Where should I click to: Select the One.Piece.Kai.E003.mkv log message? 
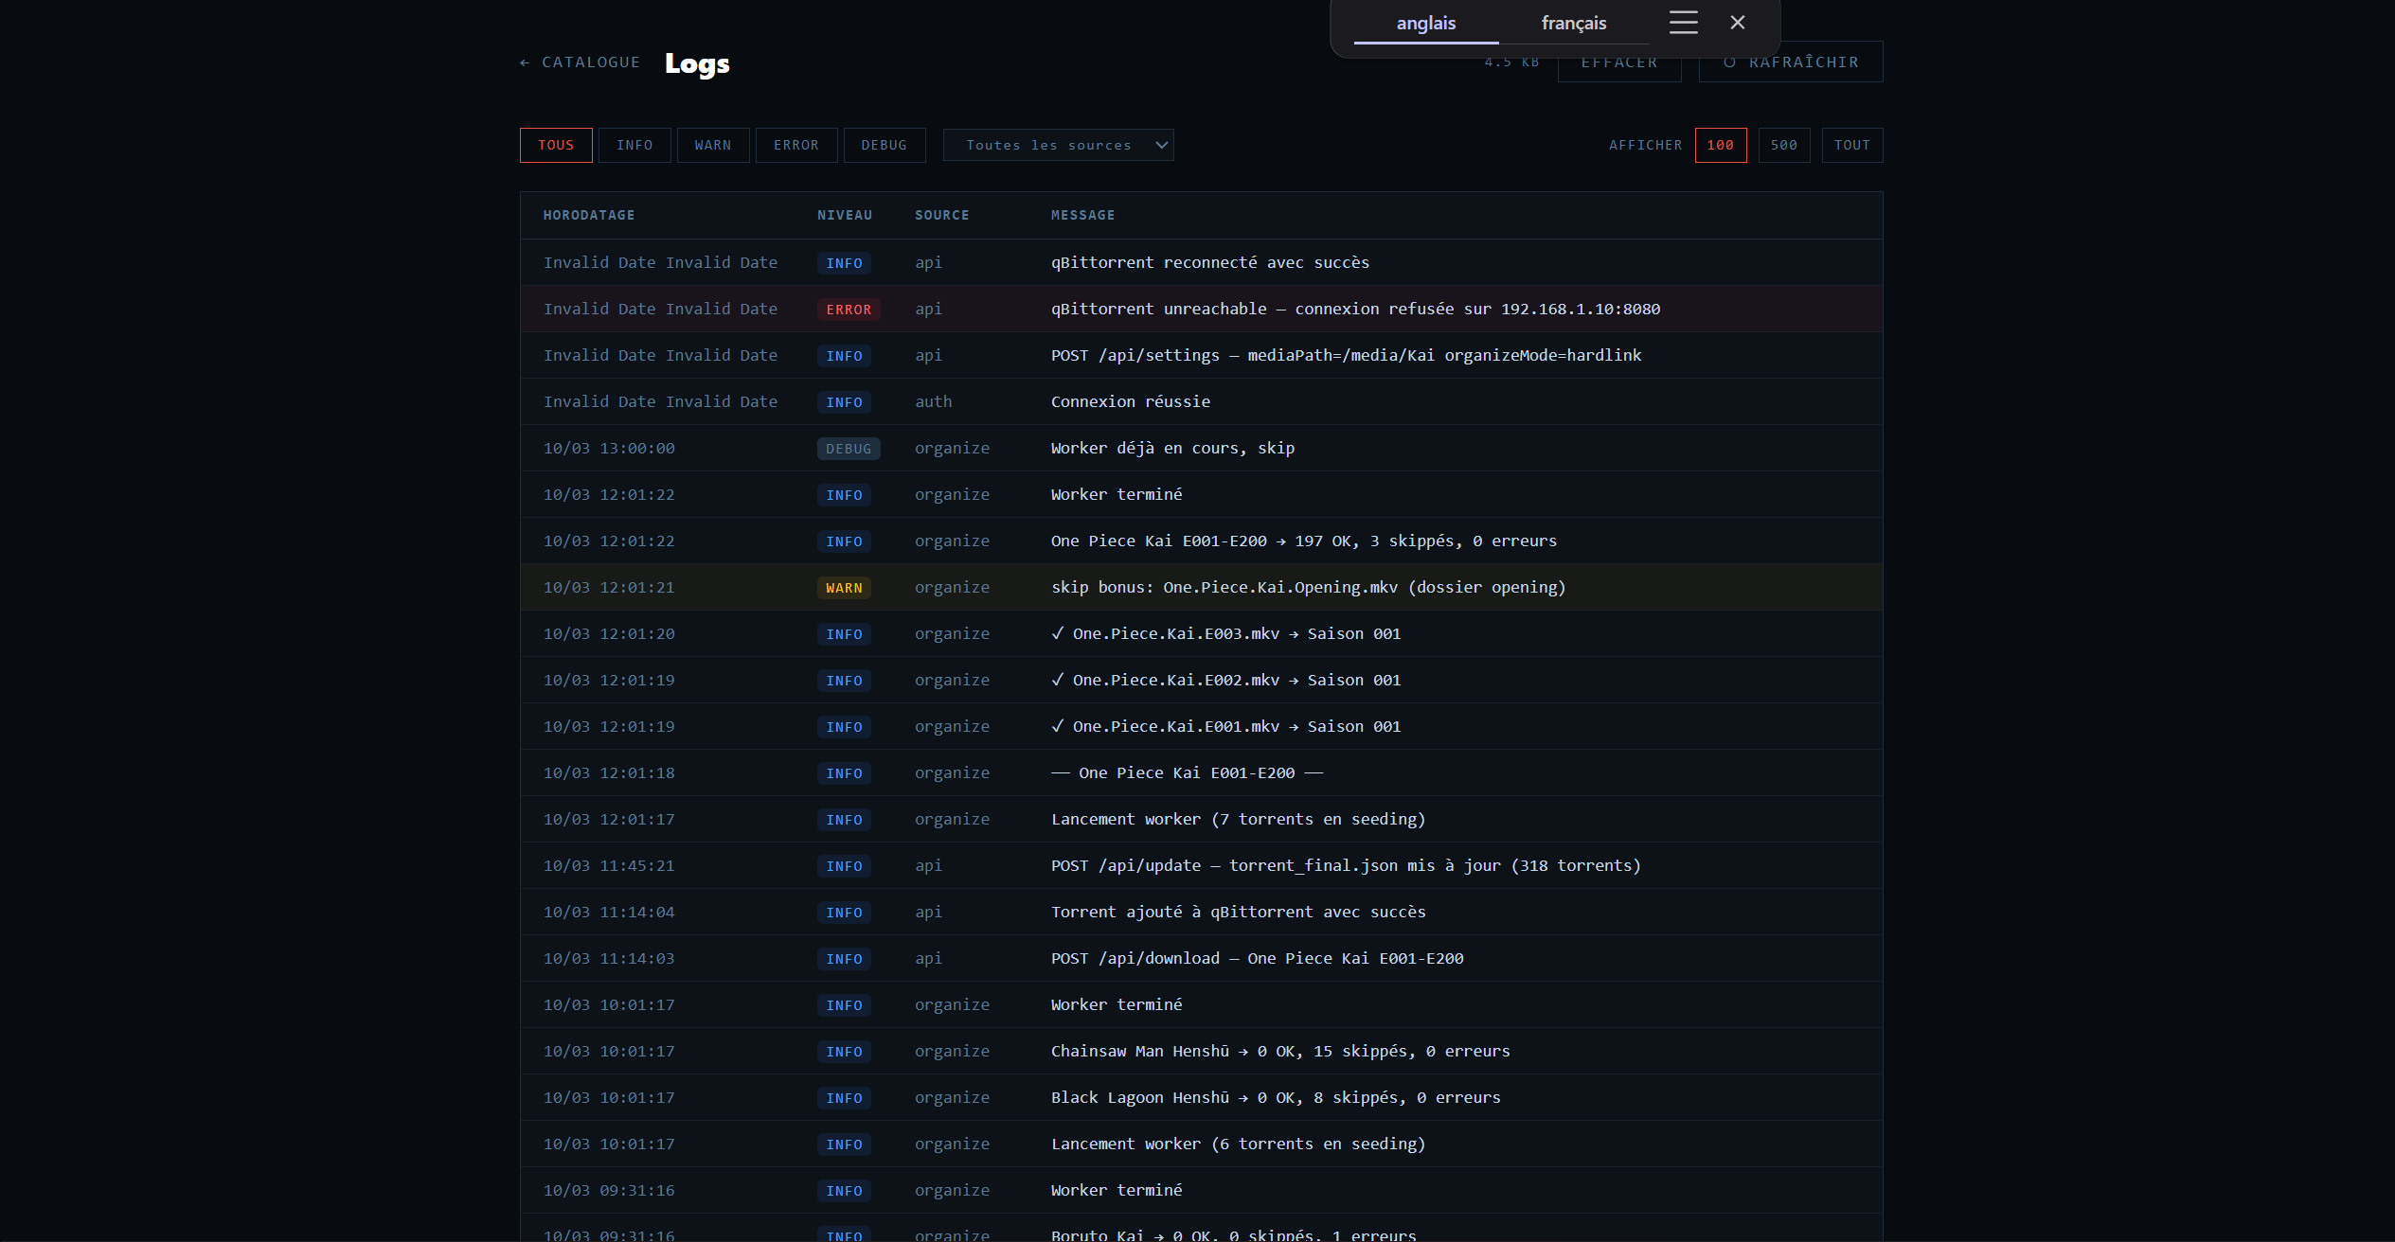(x=1226, y=633)
